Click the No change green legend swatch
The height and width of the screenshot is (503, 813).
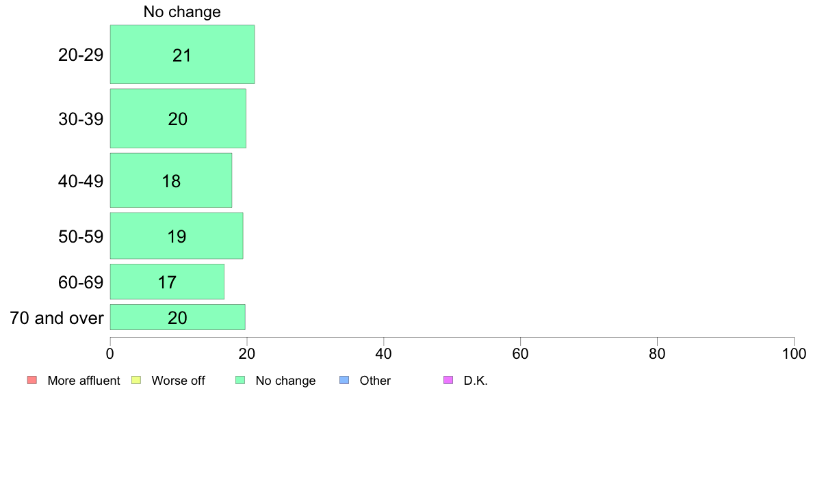coord(241,380)
